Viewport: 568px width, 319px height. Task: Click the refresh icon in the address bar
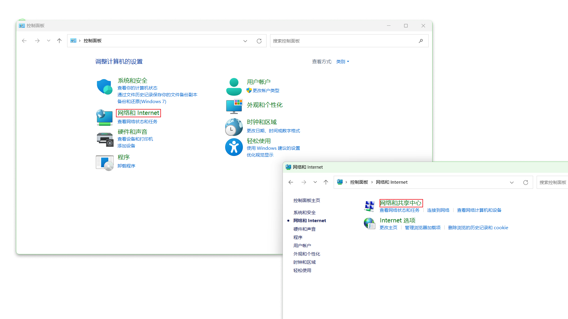[x=259, y=41]
